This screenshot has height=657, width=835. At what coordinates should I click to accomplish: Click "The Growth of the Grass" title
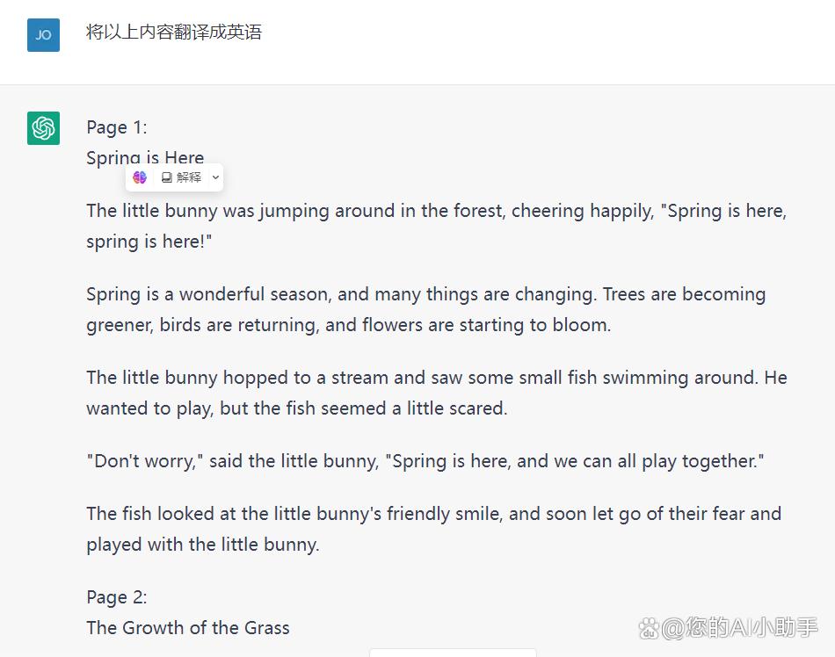188,628
